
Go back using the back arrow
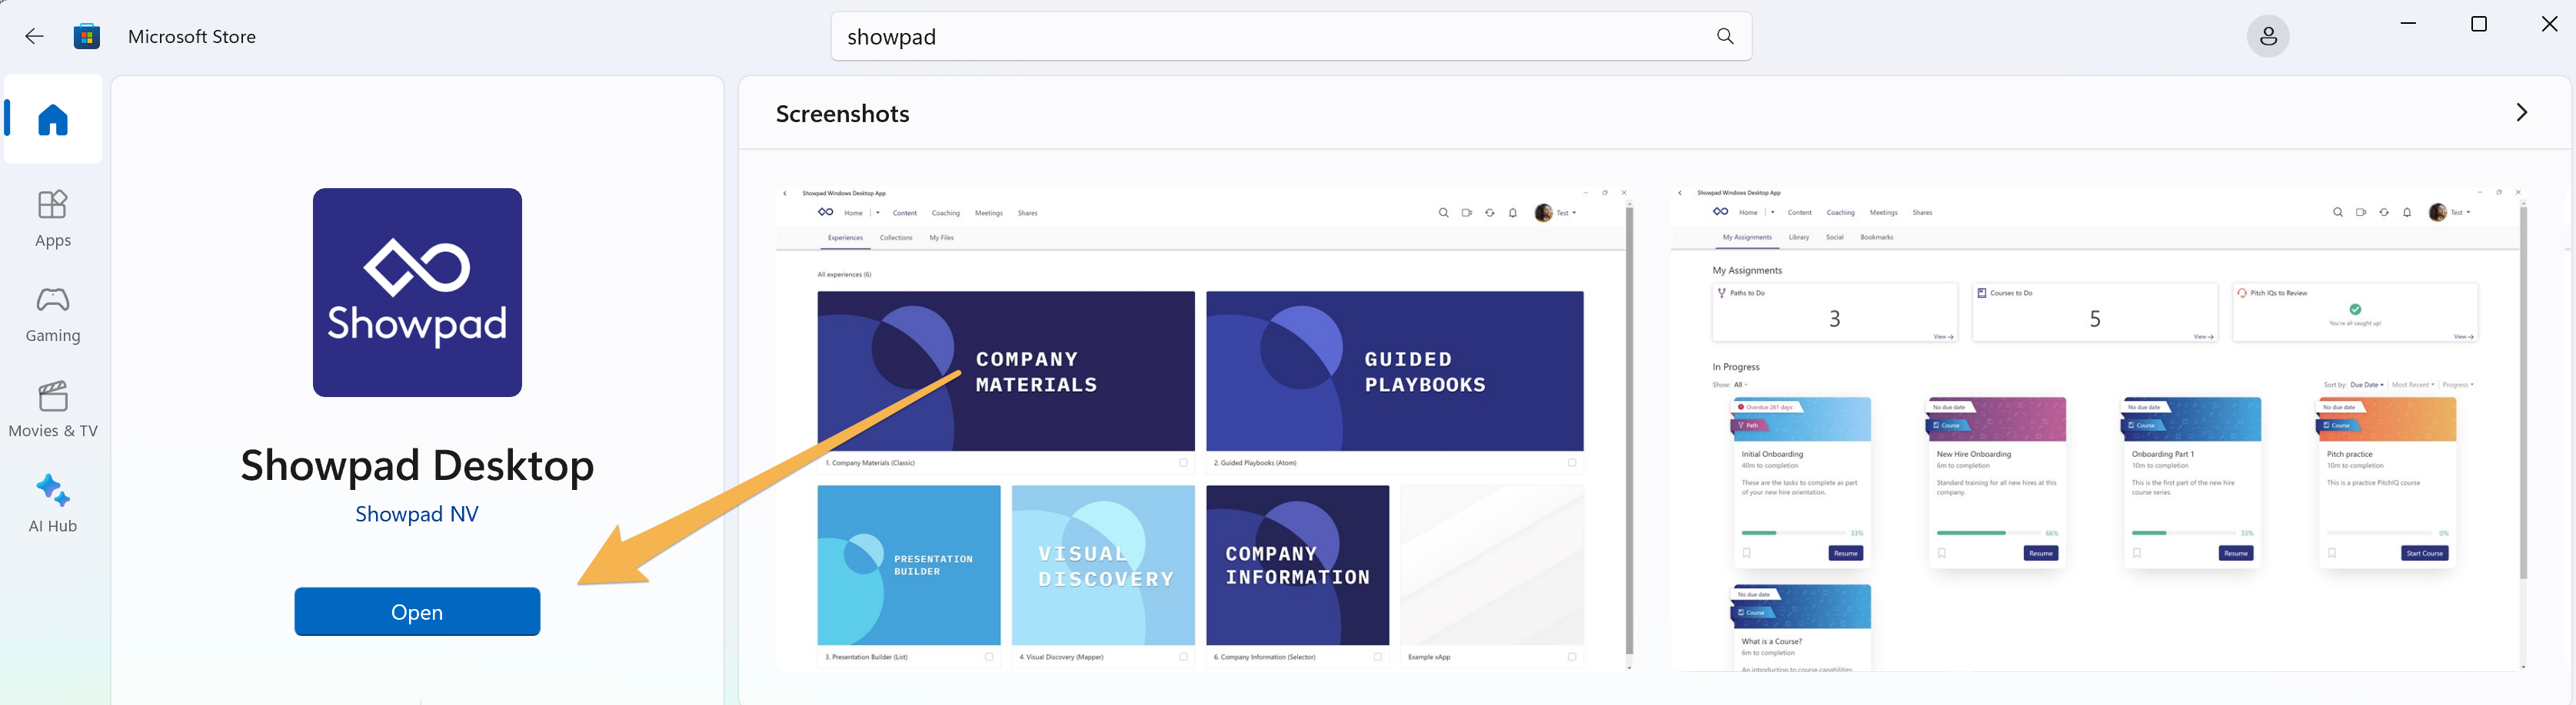[x=34, y=37]
